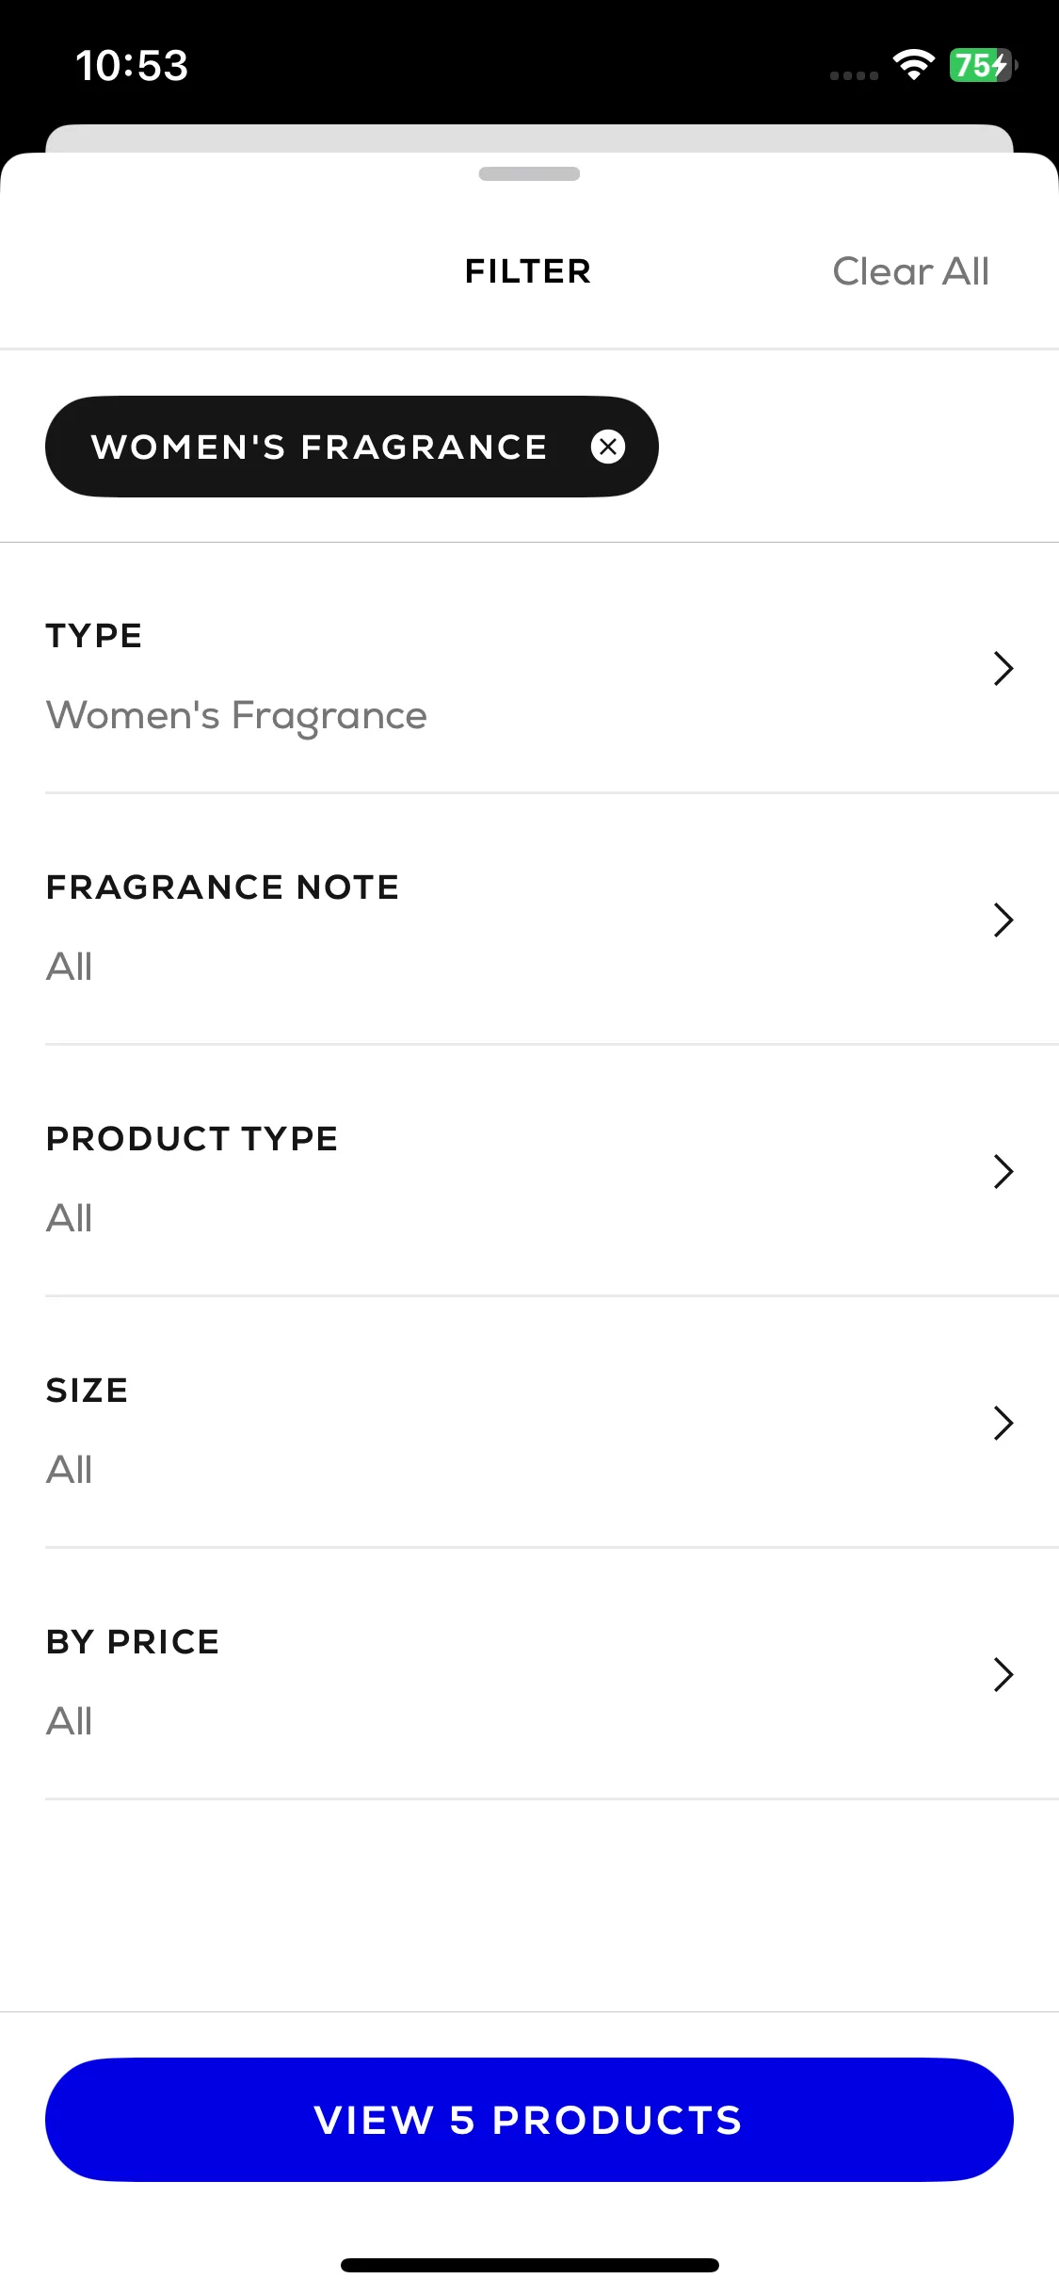
Task: Tap the Wi-Fi status icon
Action: [x=913, y=64]
